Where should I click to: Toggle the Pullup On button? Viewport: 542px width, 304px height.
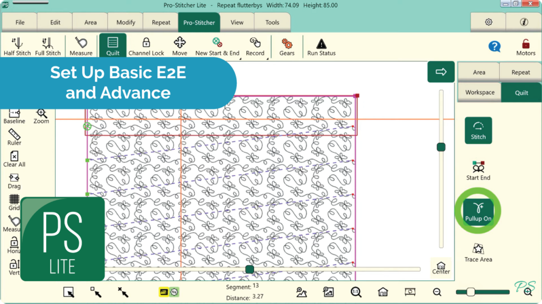point(478,212)
